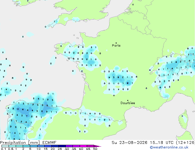This screenshot has width=195, height=150.
Task: Click the '15' legend scale label
Action: [46, 149]
